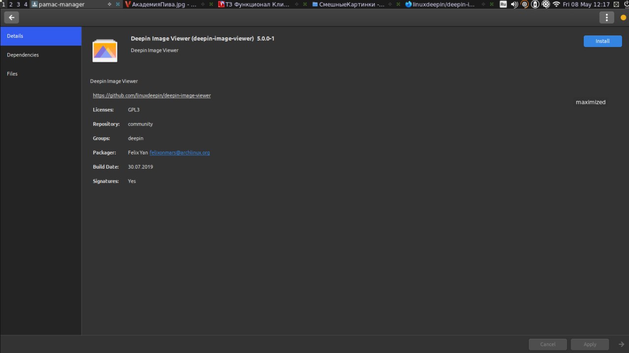Screen dimensions: 629x353
Task: Open the felixonmars@archlinux.org email link
Action: (180, 153)
